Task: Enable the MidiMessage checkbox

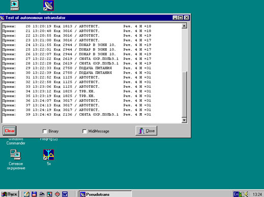Action: tap(84, 131)
